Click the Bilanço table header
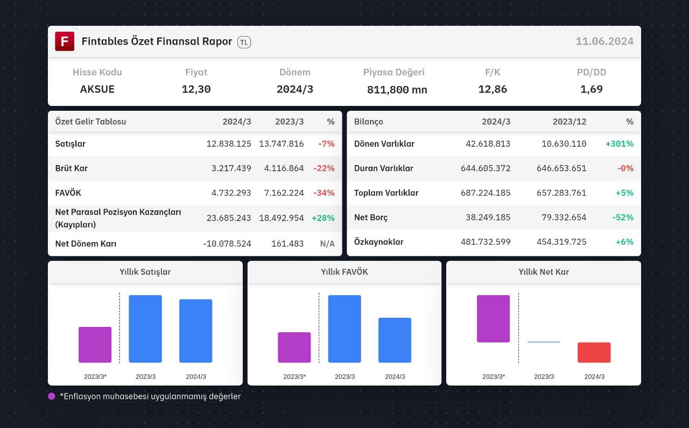This screenshot has height=428, width=689. (369, 122)
